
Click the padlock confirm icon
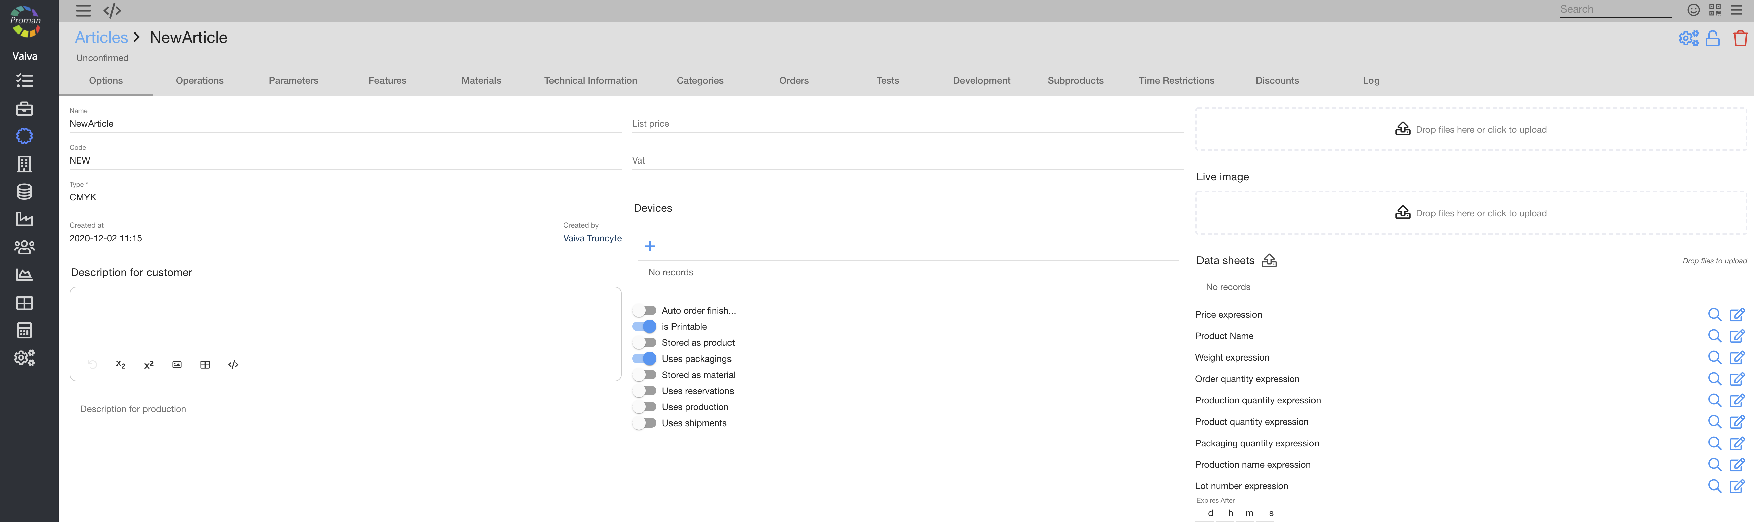tap(1712, 38)
